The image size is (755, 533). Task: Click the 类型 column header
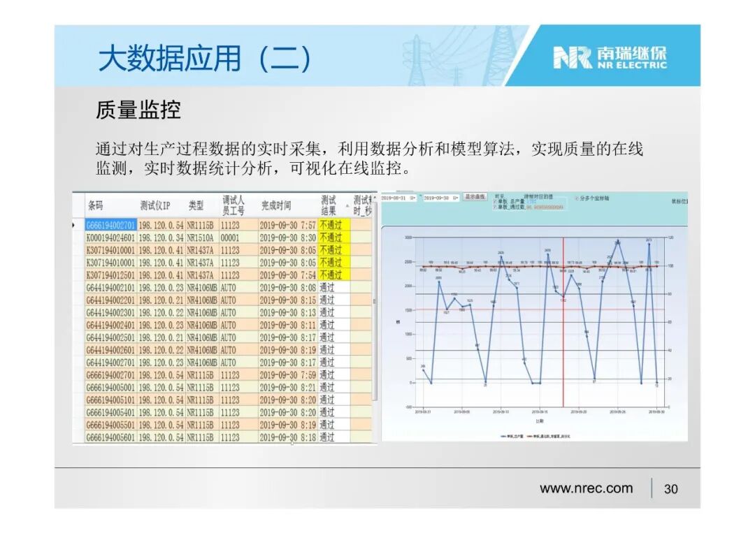pyautogui.click(x=196, y=206)
